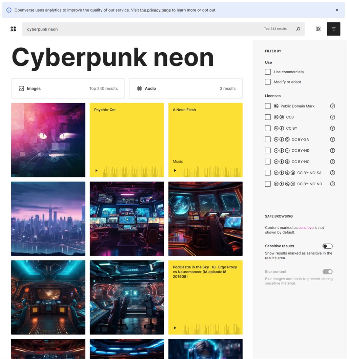Screen dimensions: 347x359
Task: Click the sensitive link in Safe Browsing
Action: pos(306,228)
